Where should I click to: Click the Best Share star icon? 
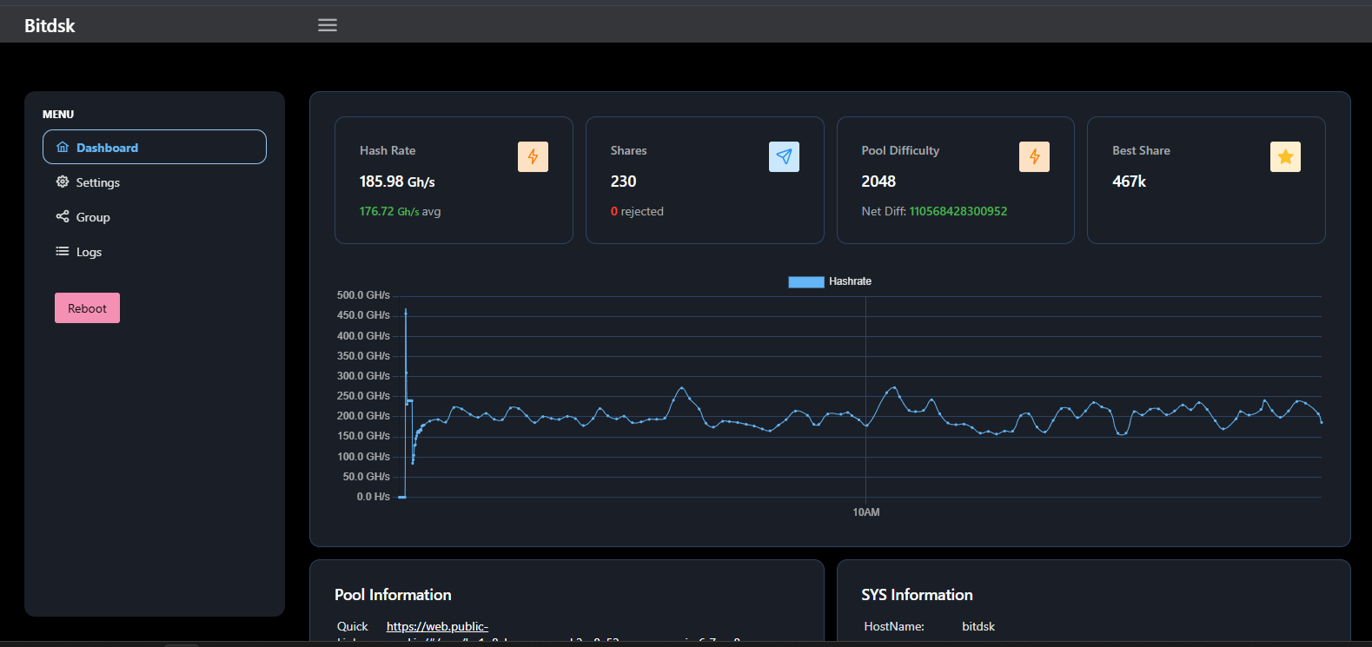point(1285,156)
